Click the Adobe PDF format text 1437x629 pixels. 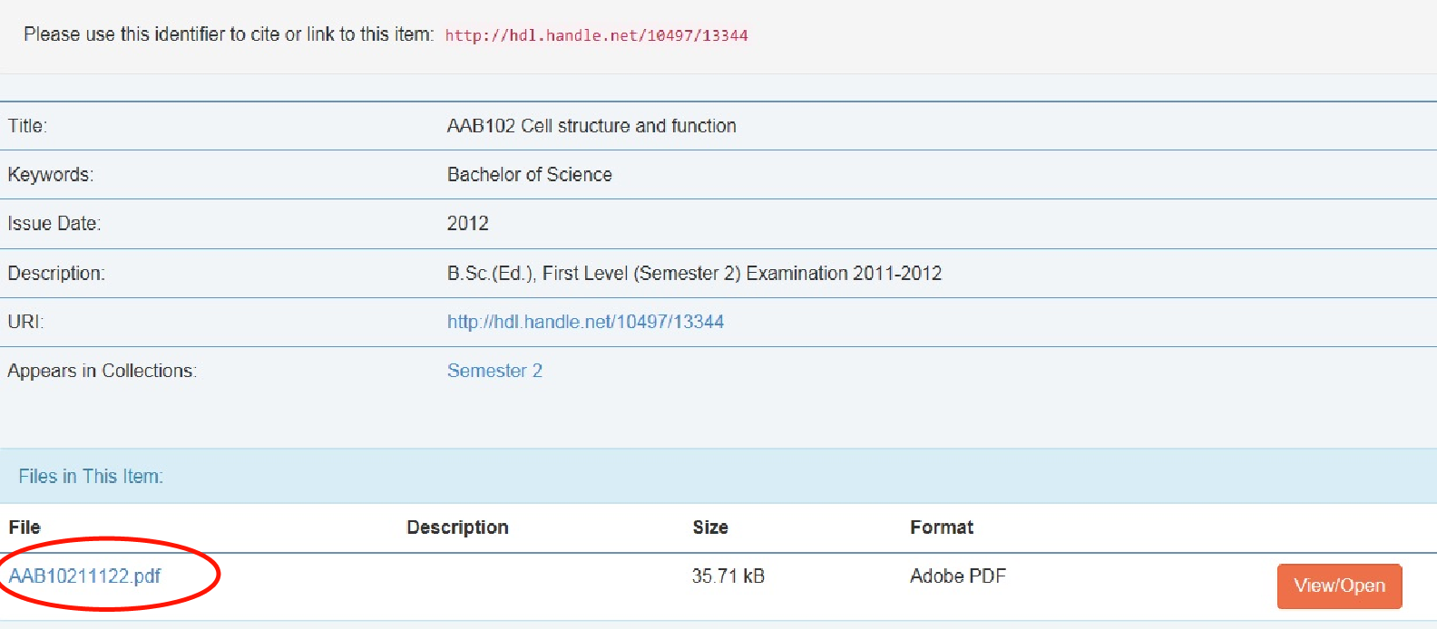pos(958,576)
